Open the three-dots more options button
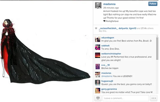 click(x=154, y=98)
